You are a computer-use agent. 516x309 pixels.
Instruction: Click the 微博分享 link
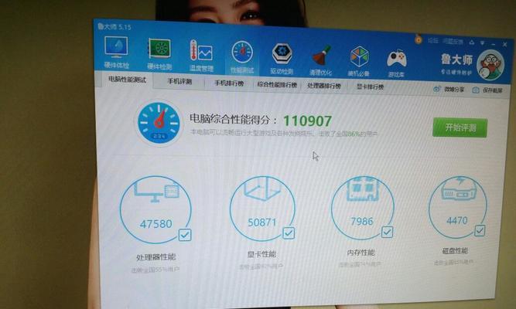tap(454, 90)
